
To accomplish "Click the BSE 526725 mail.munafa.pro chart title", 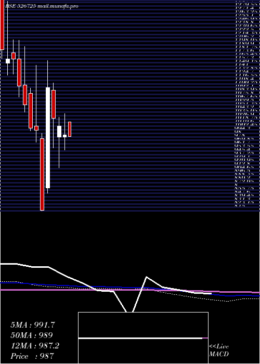I will [42, 6].
